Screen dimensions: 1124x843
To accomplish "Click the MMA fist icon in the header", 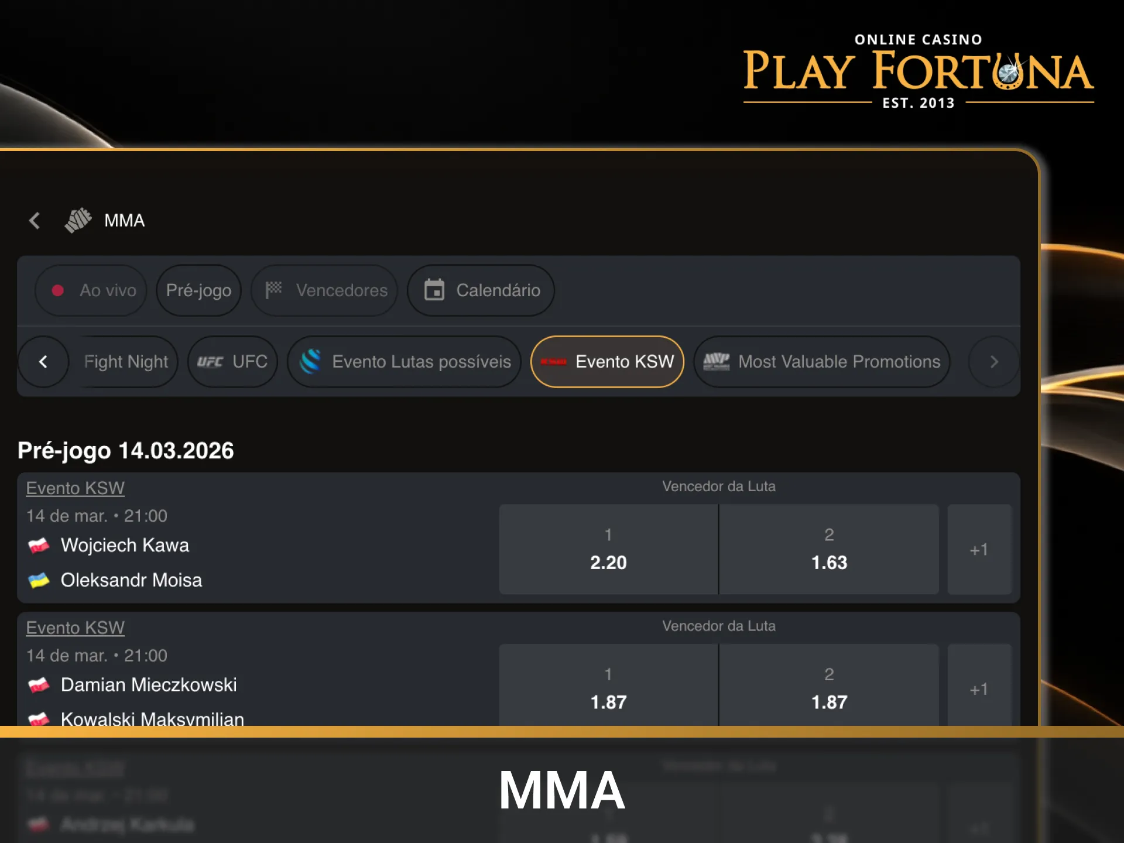I will [x=78, y=220].
